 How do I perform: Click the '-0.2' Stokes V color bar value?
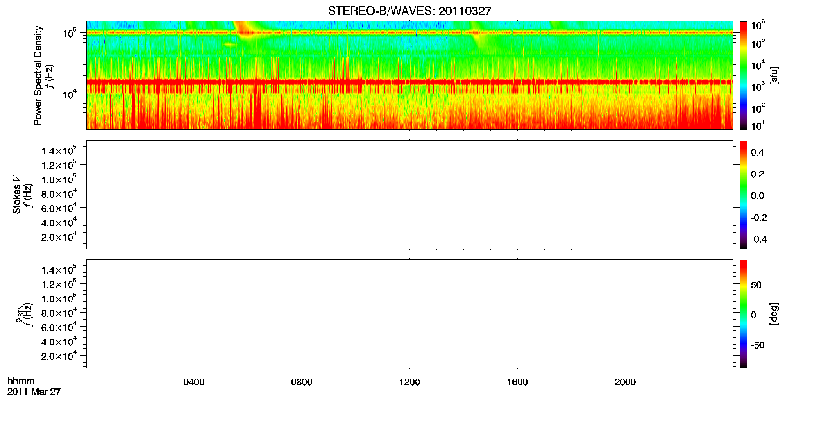point(759,218)
